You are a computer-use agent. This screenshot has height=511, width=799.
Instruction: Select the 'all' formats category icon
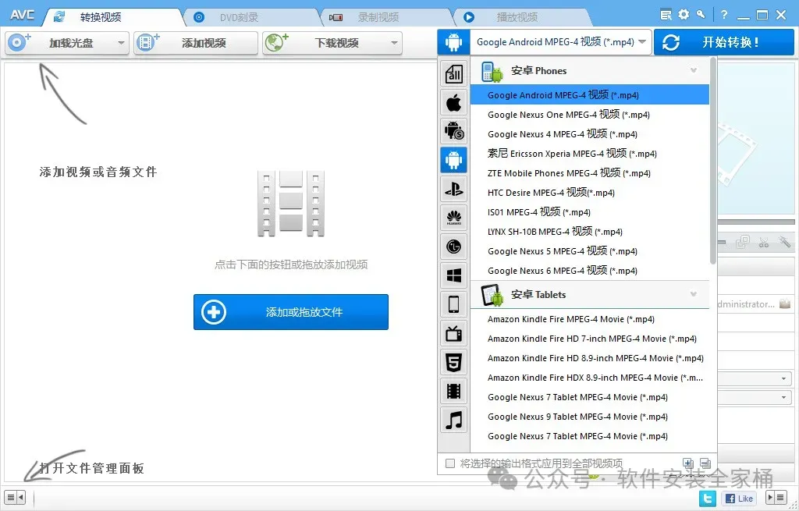453,74
